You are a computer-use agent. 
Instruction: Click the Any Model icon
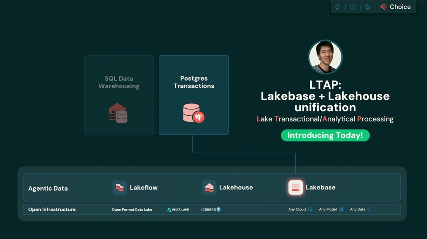click(341, 209)
